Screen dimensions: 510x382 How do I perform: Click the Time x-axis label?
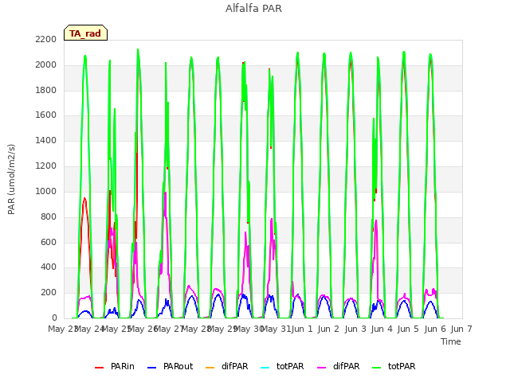tap(451, 341)
